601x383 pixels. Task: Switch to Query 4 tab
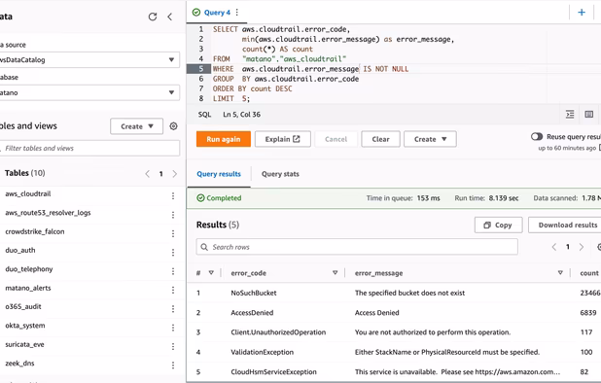[x=217, y=13]
